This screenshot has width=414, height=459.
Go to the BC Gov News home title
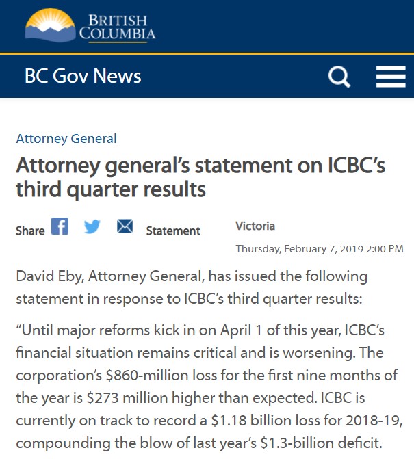click(x=83, y=76)
